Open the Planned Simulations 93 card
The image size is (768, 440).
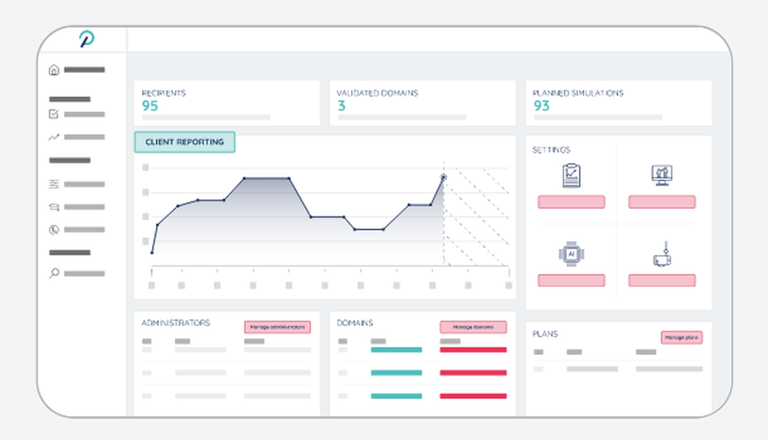618,104
